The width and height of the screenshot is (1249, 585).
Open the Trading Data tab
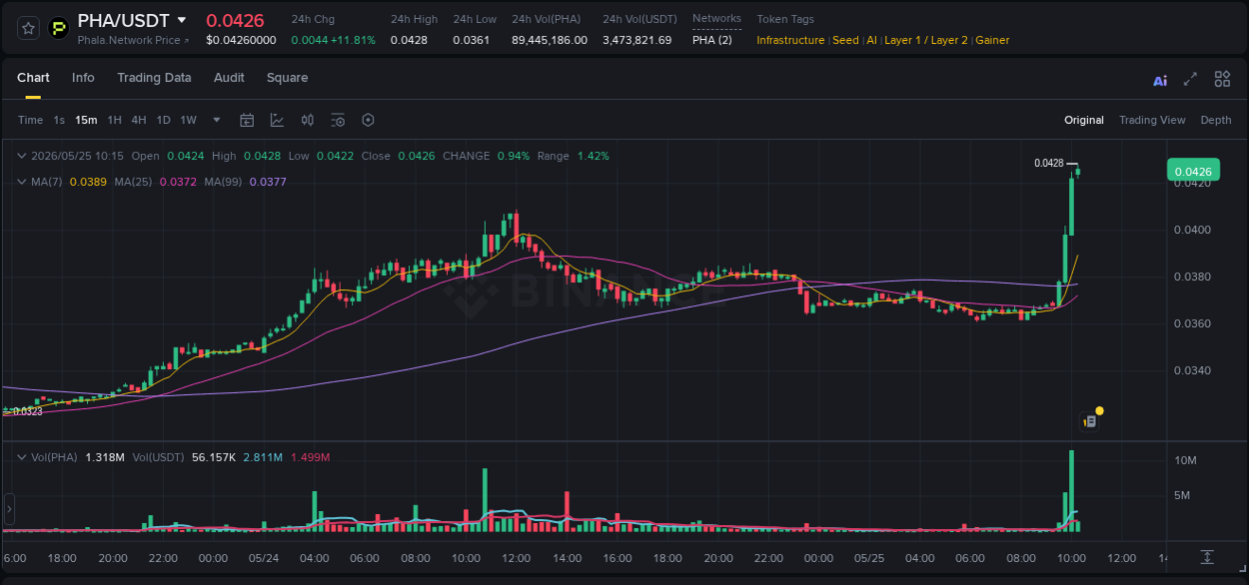tap(154, 78)
